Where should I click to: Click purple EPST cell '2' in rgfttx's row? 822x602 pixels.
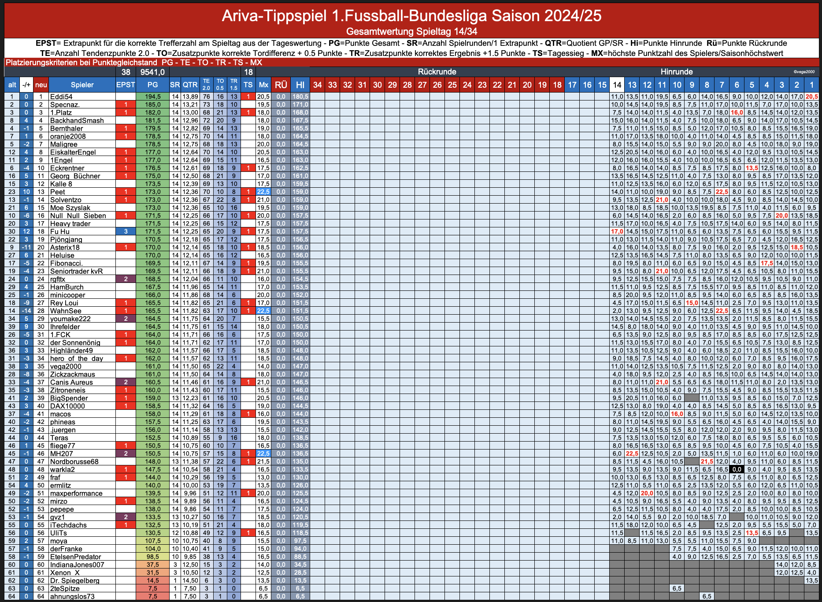tap(126, 279)
